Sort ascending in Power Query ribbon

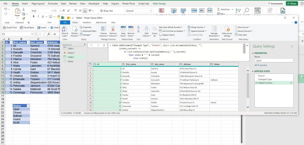138,27
